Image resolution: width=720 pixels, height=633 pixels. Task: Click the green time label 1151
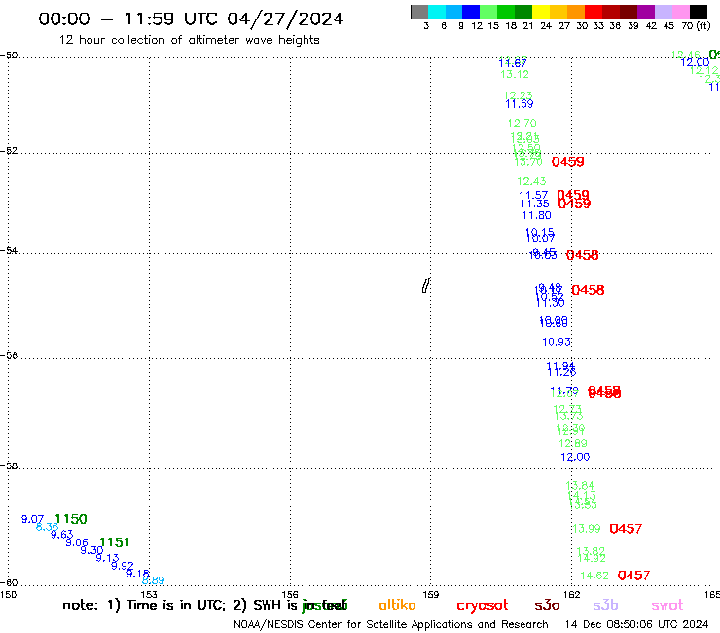click(x=115, y=542)
